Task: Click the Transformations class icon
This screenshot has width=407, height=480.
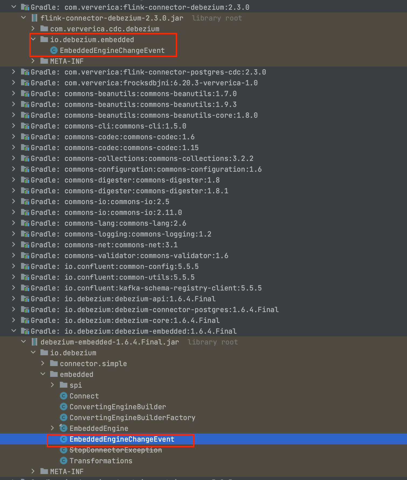Action: tap(64, 461)
